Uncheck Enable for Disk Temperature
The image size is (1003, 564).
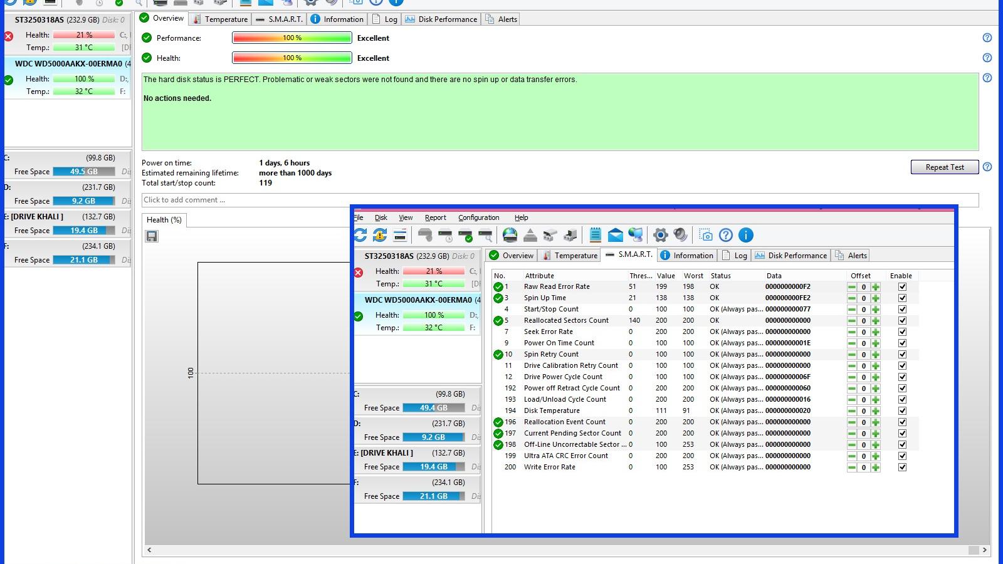902,411
